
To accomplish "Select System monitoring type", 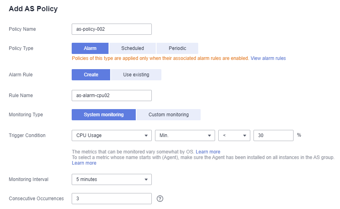I will tap(104, 115).
